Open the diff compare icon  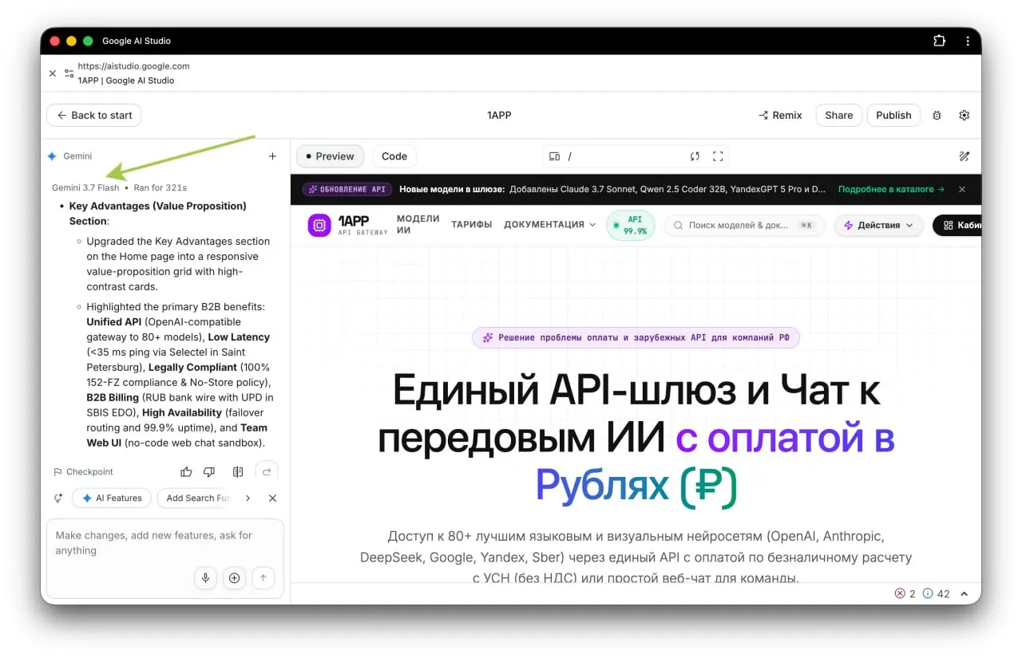pyautogui.click(x=237, y=471)
